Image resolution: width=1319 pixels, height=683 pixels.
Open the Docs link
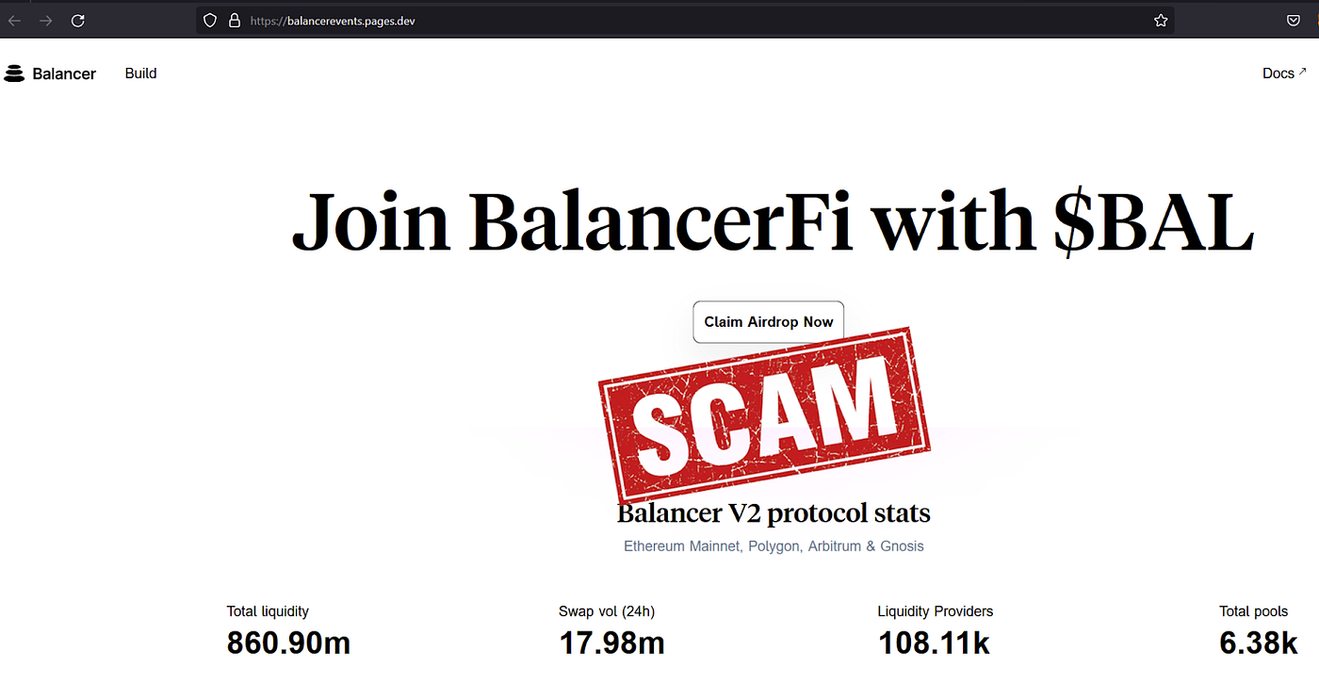(1278, 73)
